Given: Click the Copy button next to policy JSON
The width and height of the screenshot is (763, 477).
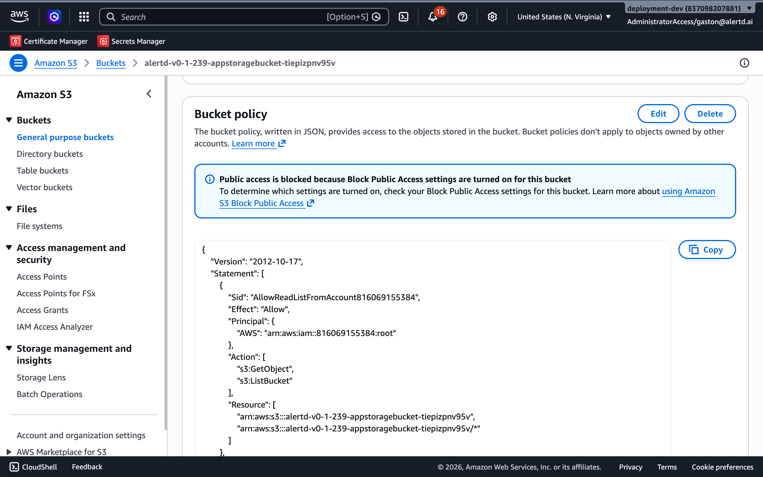Looking at the screenshot, I should pyautogui.click(x=707, y=250).
